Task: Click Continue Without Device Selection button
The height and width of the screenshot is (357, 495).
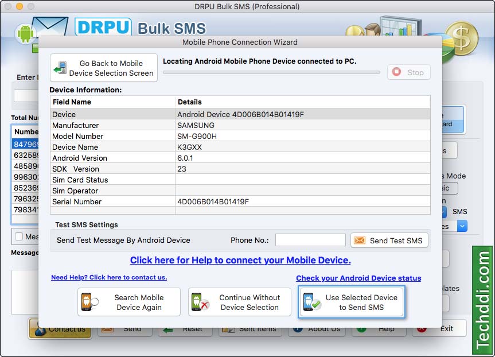Action: pyautogui.click(x=240, y=302)
